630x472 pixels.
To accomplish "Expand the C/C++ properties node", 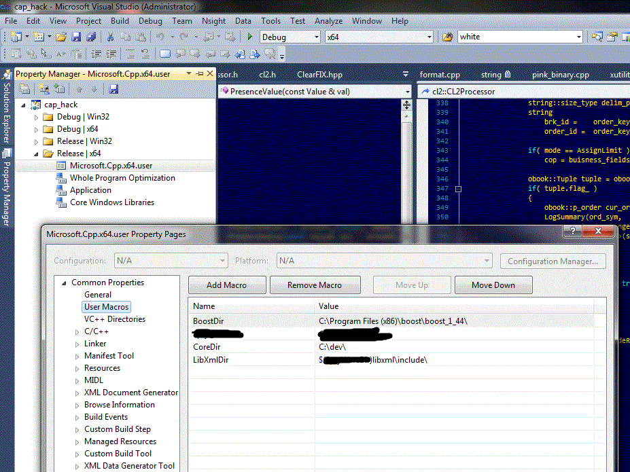I will 77,332.
